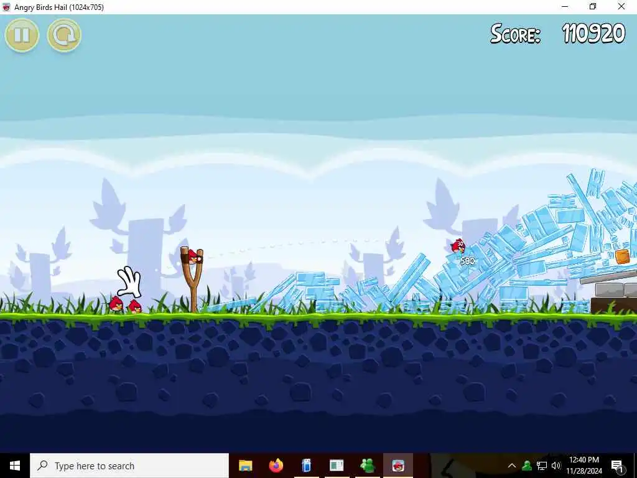Open File Explorer from the taskbar
The width and height of the screenshot is (637, 478).
point(245,466)
